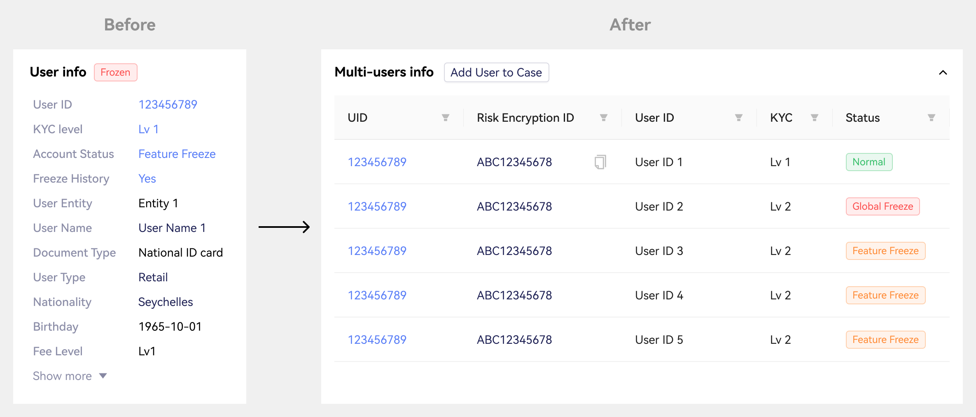The image size is (976, 417).
Task: Open the Feature Freeze account status link
Action: (x=177, y=154)
